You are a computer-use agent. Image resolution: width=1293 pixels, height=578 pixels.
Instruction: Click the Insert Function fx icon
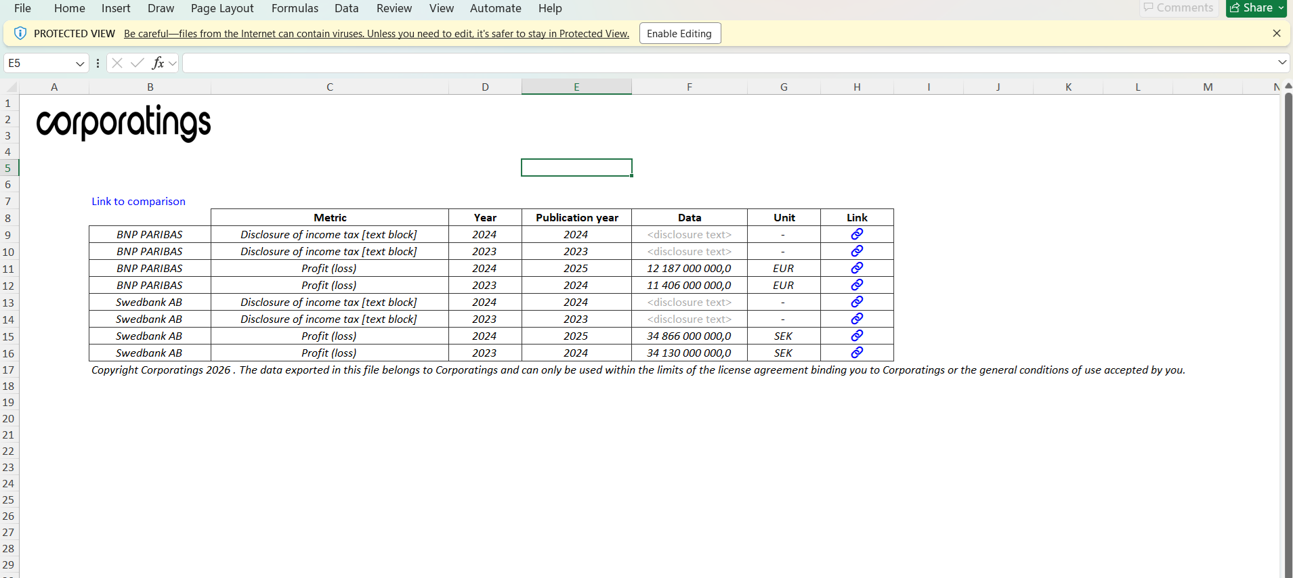(158, 63)
